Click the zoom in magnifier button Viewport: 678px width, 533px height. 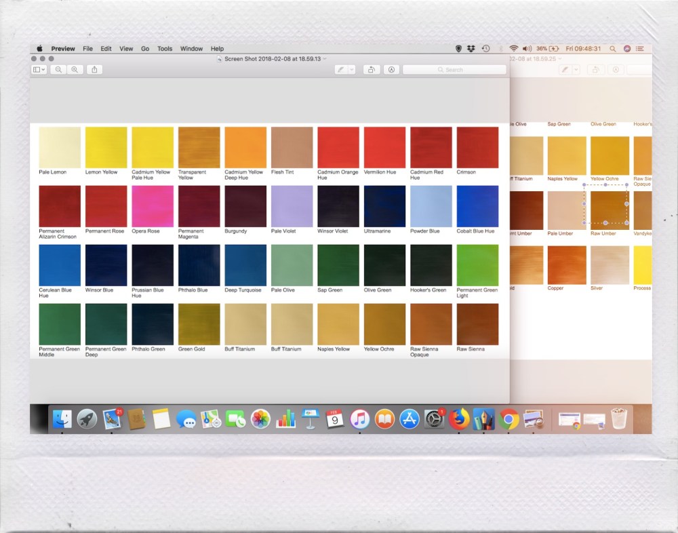pos(75,70)
